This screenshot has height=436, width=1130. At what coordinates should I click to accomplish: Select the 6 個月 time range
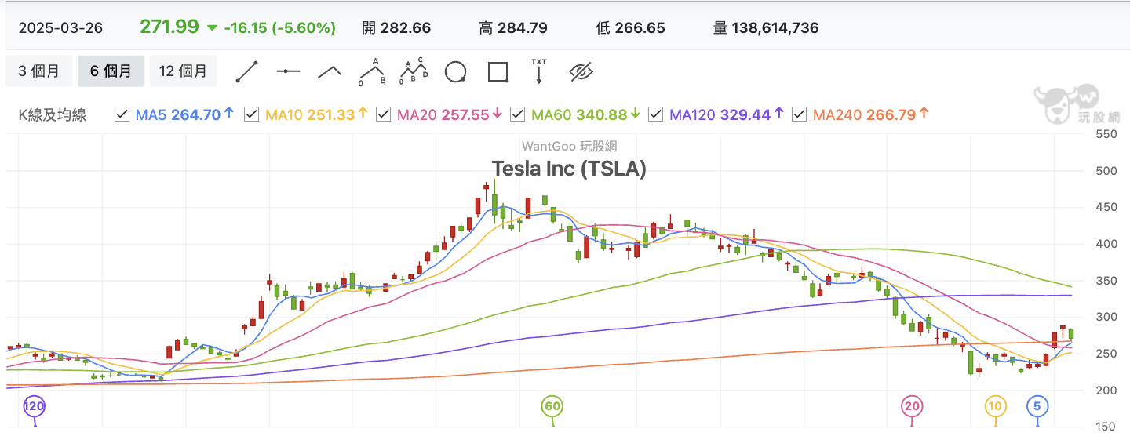click(x=111, y=71)
